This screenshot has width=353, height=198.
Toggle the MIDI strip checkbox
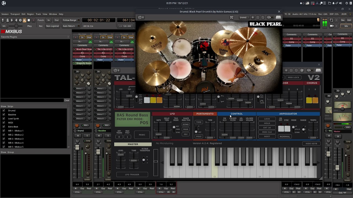(4, 123)
